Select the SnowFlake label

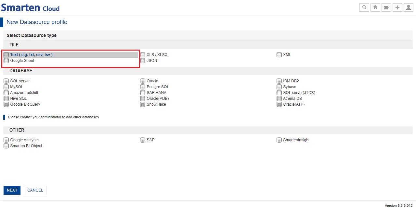156,104
